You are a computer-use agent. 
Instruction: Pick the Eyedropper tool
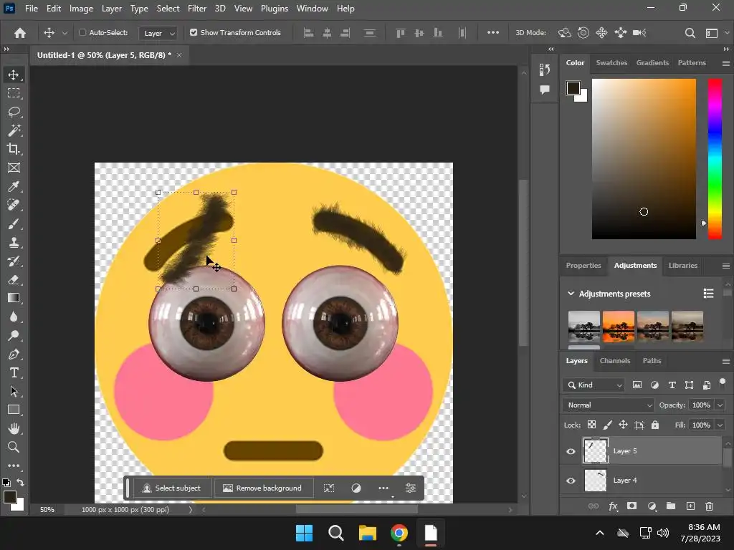14,187
